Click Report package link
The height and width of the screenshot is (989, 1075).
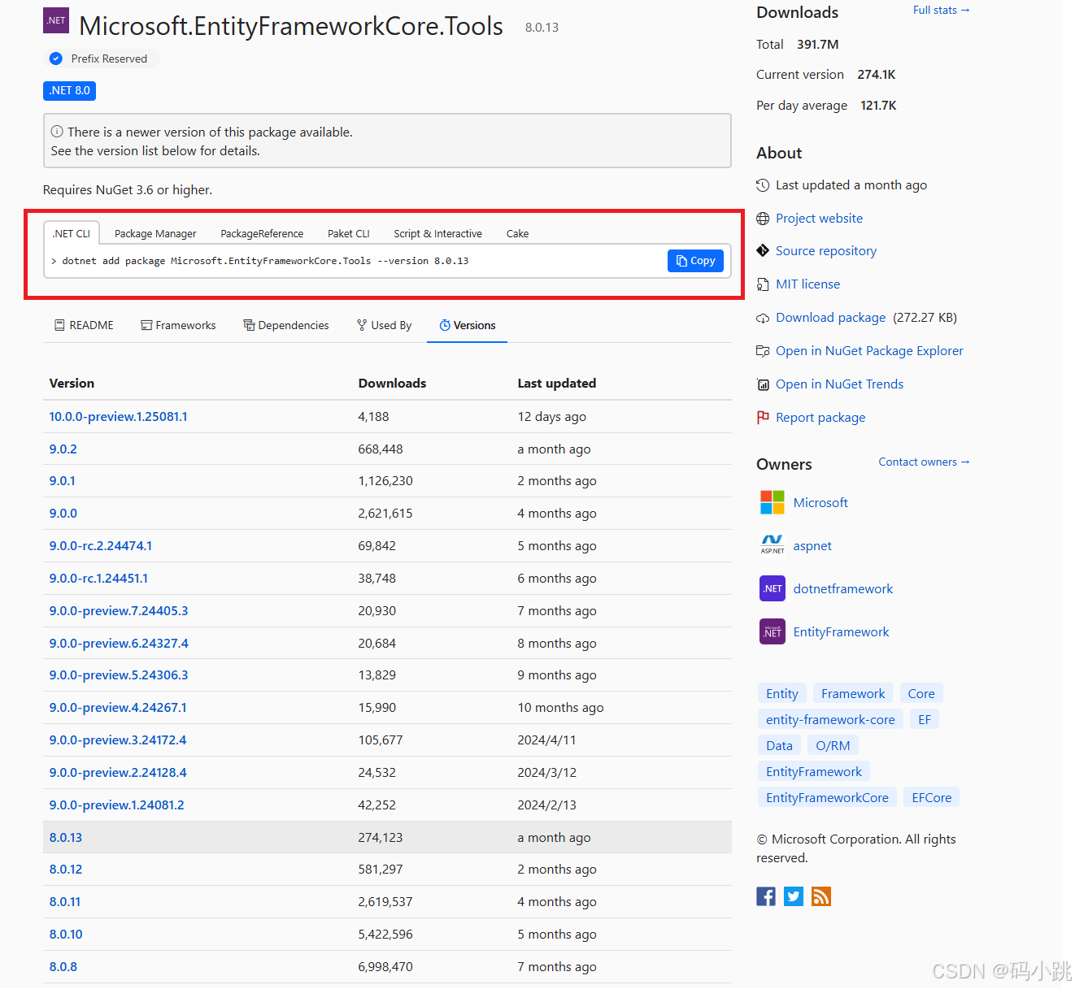820,418
